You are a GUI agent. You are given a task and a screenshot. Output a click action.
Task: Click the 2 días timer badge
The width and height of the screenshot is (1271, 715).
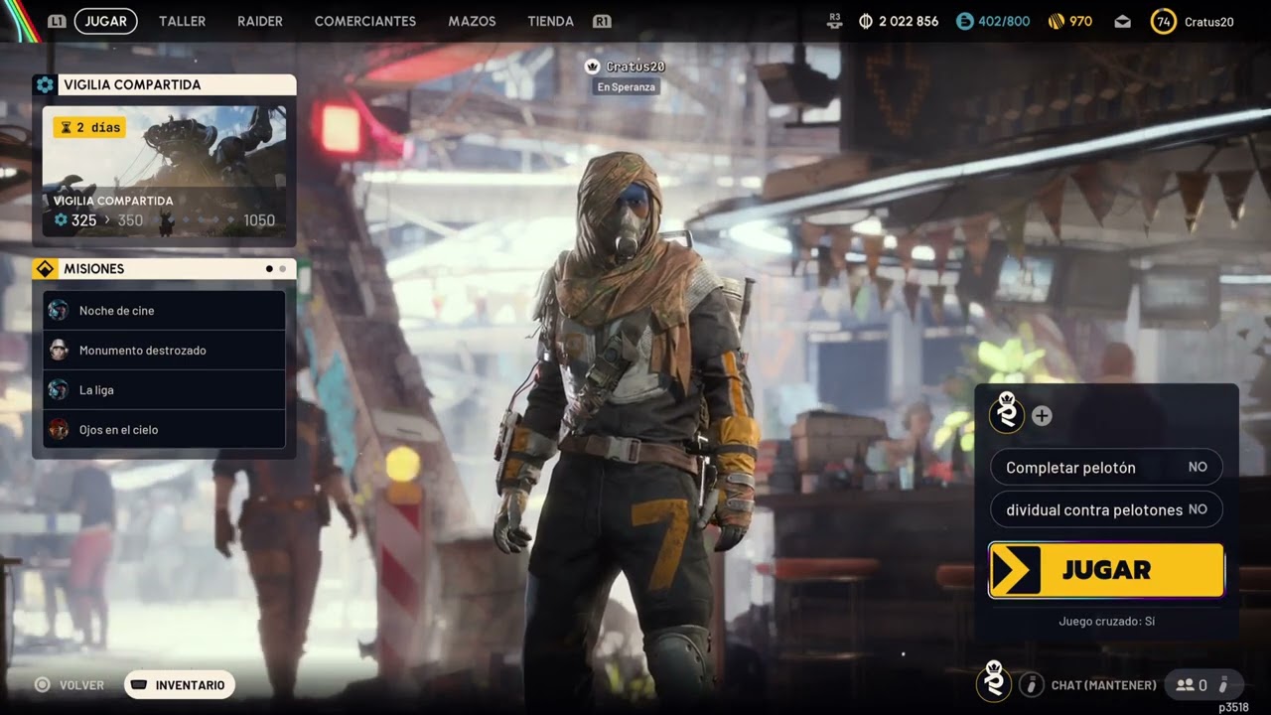pos(89,127)
